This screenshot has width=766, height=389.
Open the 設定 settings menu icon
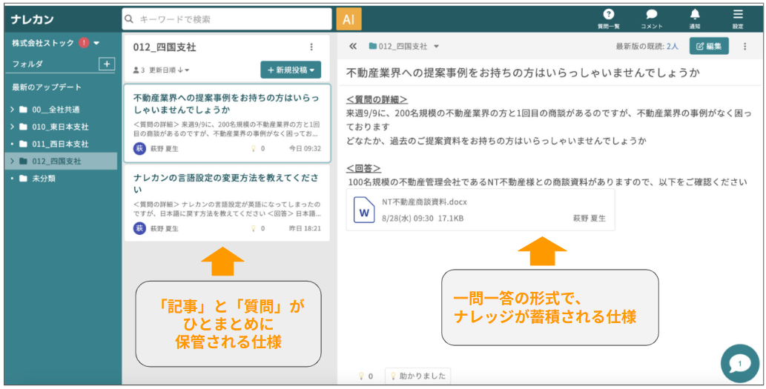click(738, 19)
